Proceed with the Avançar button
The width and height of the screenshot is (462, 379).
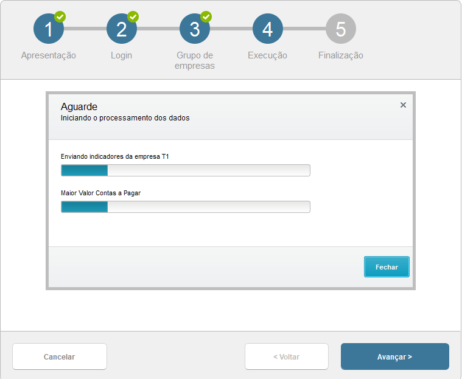[394, 356]
